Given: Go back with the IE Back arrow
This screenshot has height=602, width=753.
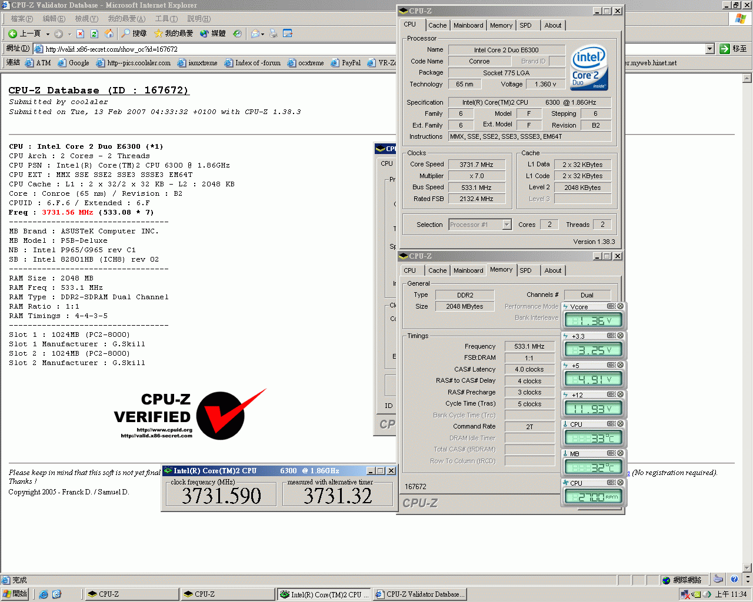Looking at the screenshot, I should pos(24,34).
